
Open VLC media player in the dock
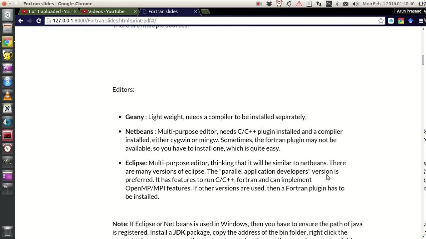[x=7, y=95]
